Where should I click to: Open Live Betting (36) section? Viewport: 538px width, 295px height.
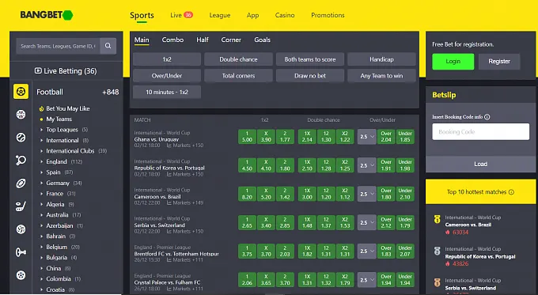[66, 70]
